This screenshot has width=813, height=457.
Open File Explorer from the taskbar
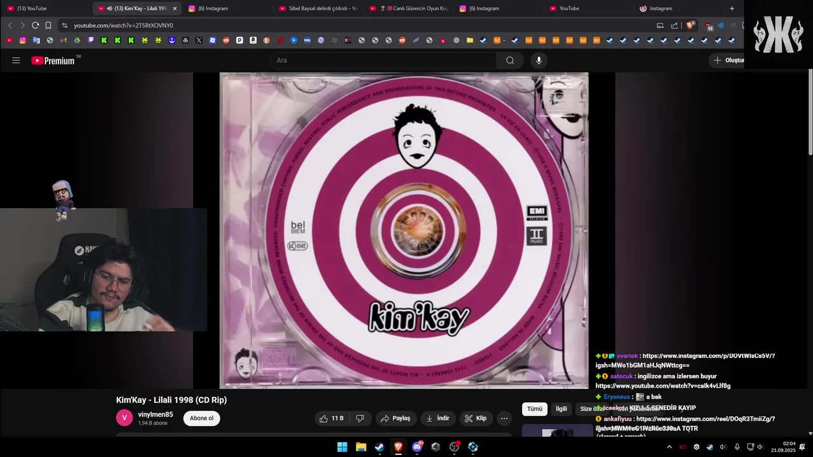361,447
